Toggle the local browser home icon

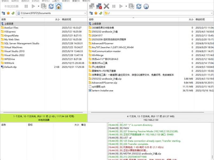[59, 6]
